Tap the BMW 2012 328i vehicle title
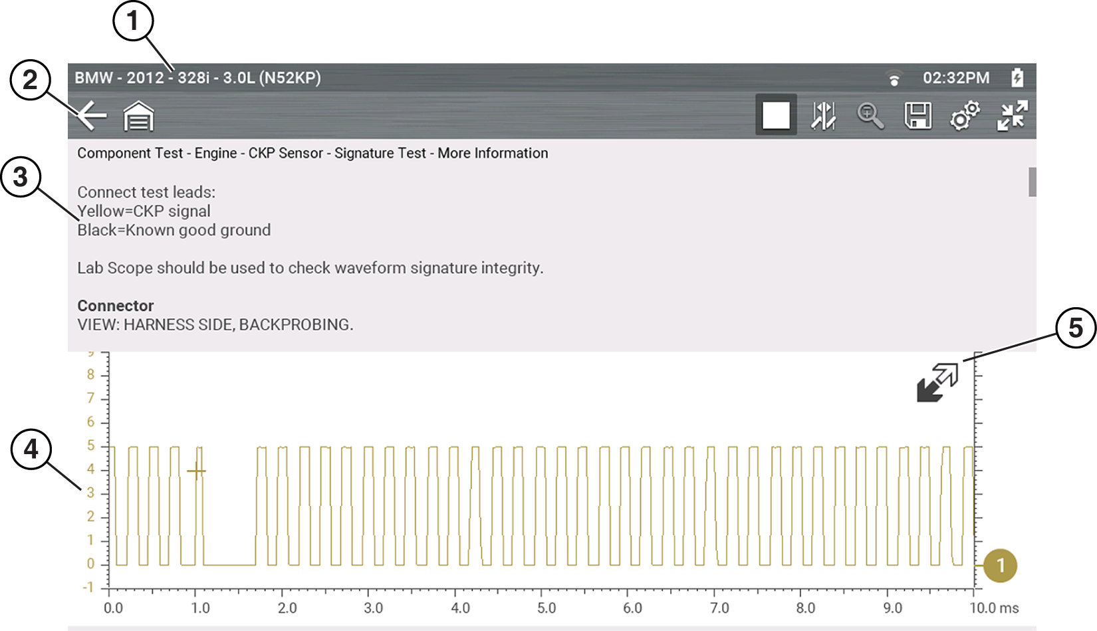The width and height of the screenshot is (1097, 631). [197, 78]
